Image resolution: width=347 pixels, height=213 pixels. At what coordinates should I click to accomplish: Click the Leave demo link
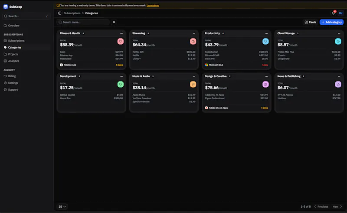(x=153, y=5)
